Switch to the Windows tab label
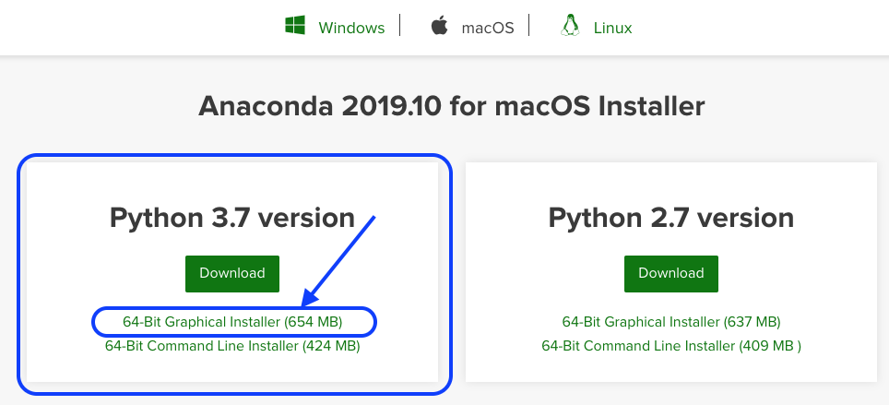The height and width of the screenshot is (405, 889). pyautogui.click(x=351, y=28)
